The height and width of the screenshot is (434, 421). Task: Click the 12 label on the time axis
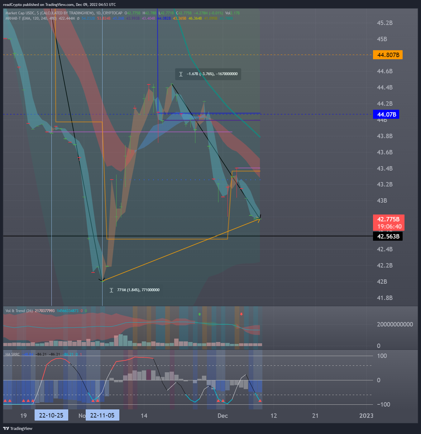[x=274, y=416]
